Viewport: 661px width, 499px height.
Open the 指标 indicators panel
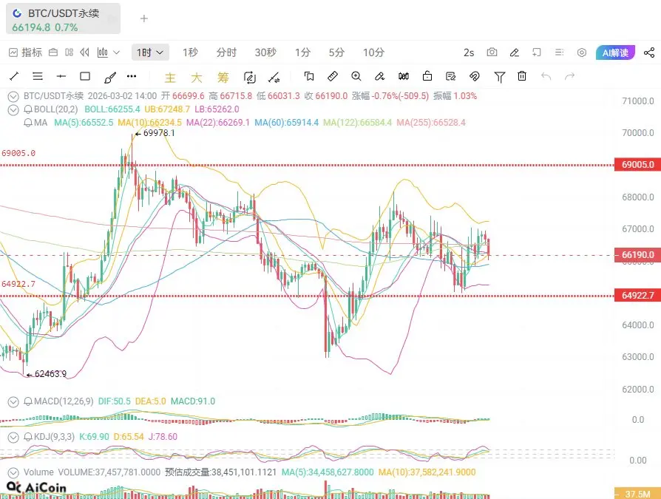point(25,52)
